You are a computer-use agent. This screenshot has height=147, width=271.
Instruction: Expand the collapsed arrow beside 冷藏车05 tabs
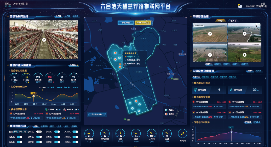point(265,78)
